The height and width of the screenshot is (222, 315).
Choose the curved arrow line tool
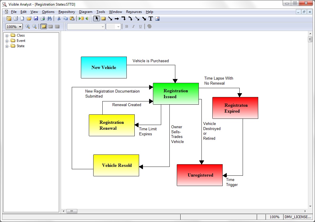[130, 19]
